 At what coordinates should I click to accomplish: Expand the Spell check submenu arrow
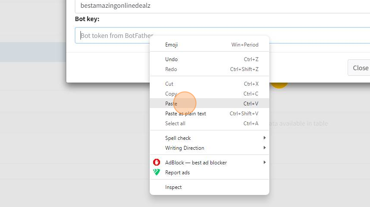click(x=265, y=138)
